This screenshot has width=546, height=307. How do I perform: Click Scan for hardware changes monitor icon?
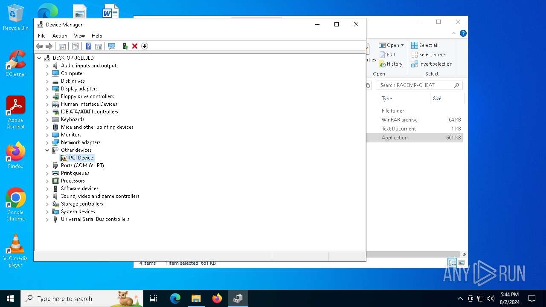click(112, 46)
